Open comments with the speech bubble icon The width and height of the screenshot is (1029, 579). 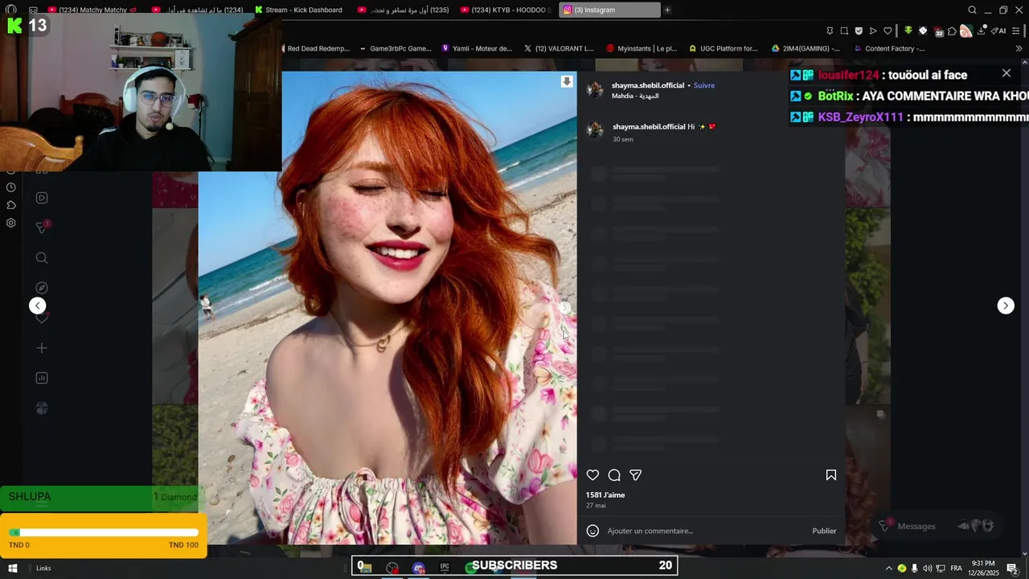pos(614,475)
